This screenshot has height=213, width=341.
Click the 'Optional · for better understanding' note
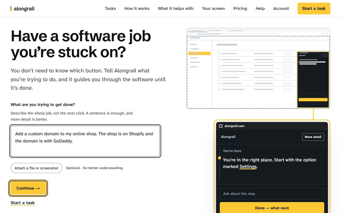click(94, 168)
